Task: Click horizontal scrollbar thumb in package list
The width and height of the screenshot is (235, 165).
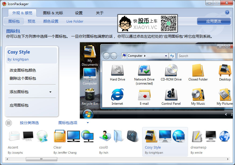Action: click(41, 159)
